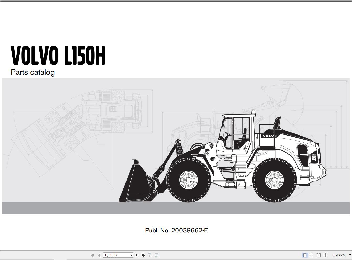Jump to the first page
Image resolution: width=352 pixels, height=260 pixels.
pyautogui.click(x=93, y=255)
